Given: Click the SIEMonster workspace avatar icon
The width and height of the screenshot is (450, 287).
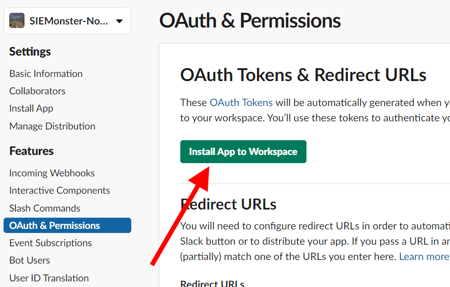Looking at the screenshot, I should [x=17, y=21].
